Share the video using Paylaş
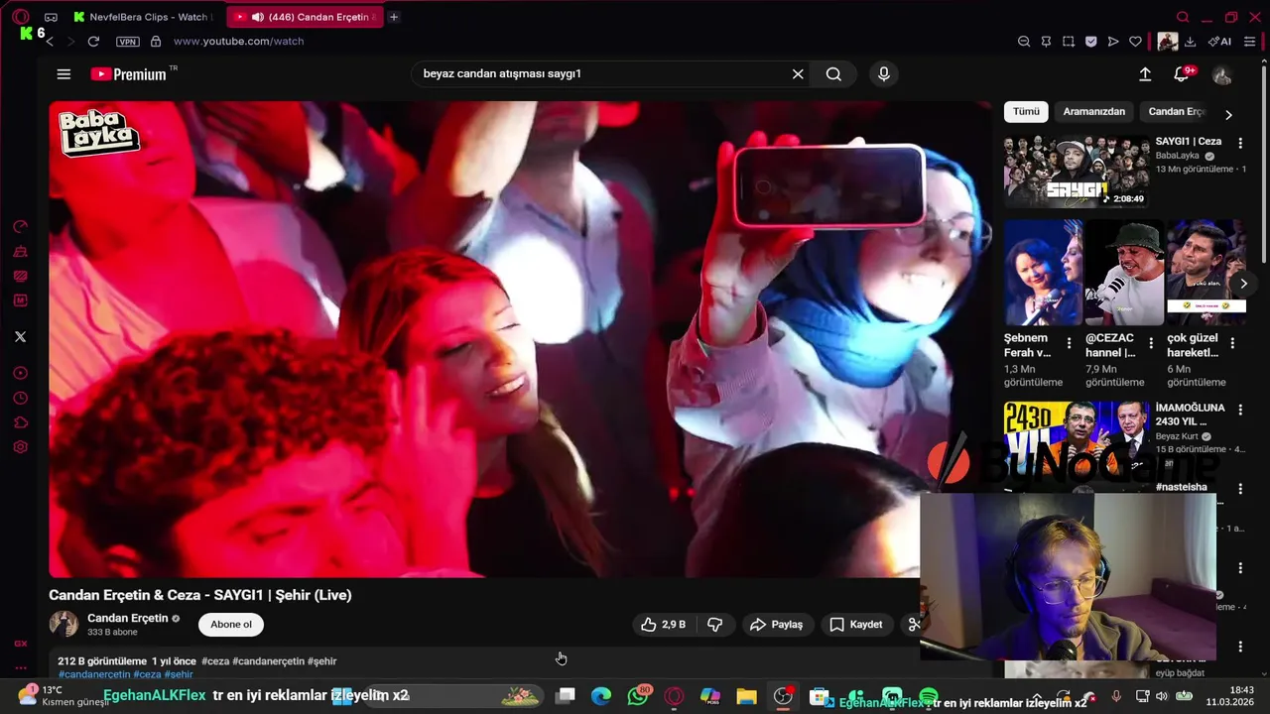The width and height of the screenshot is (1270, 714). click(x=776, y=625)
